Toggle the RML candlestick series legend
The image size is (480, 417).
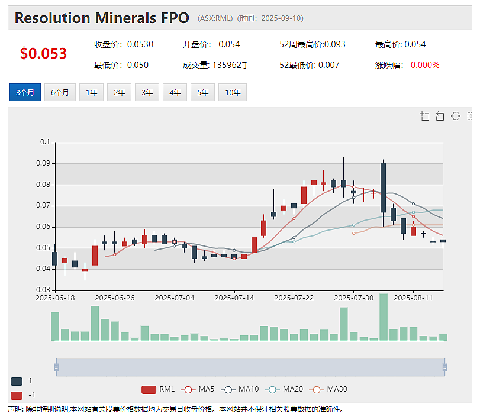158,389
